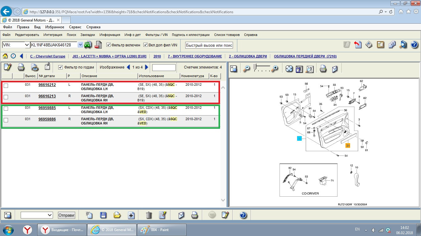Image resolution: width=421 pixels, height=236 pixels.
Task: Open the brown bulletin board icon
Action: 381,45
